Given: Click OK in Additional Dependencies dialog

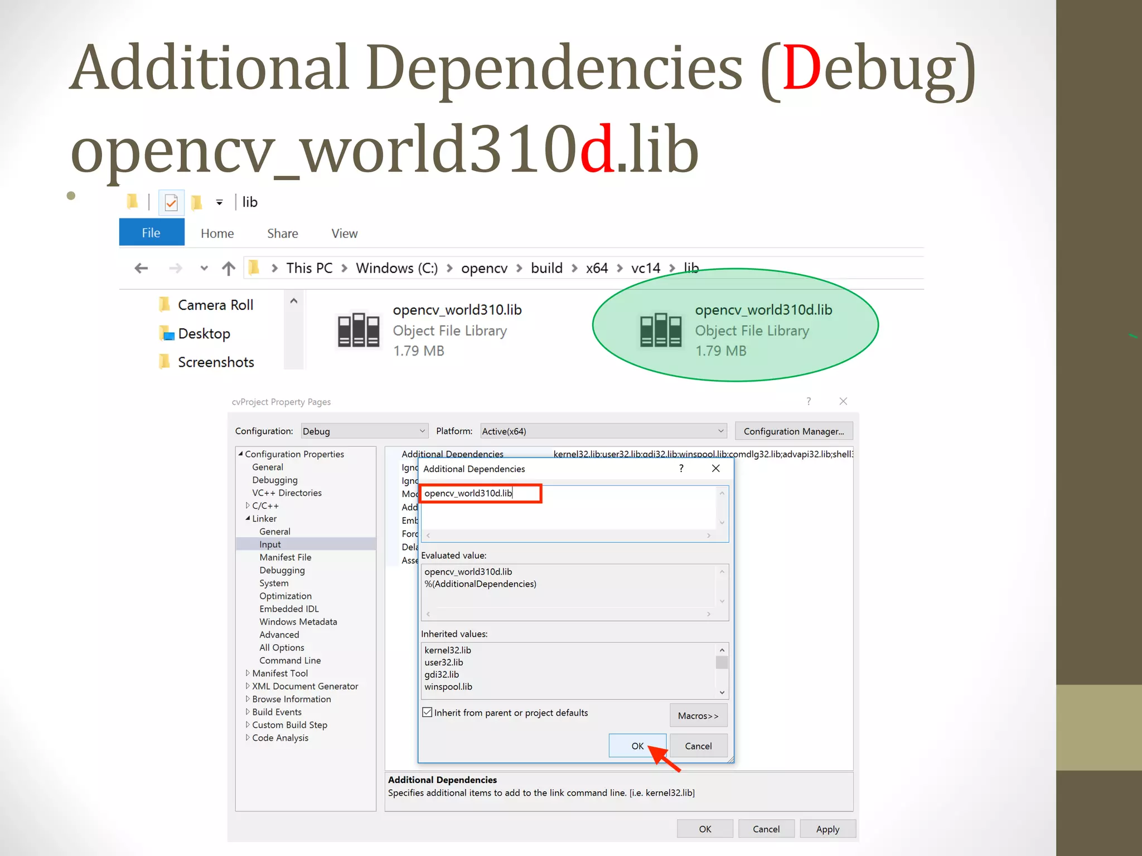Looking at the screenshot, I should 637,746.
